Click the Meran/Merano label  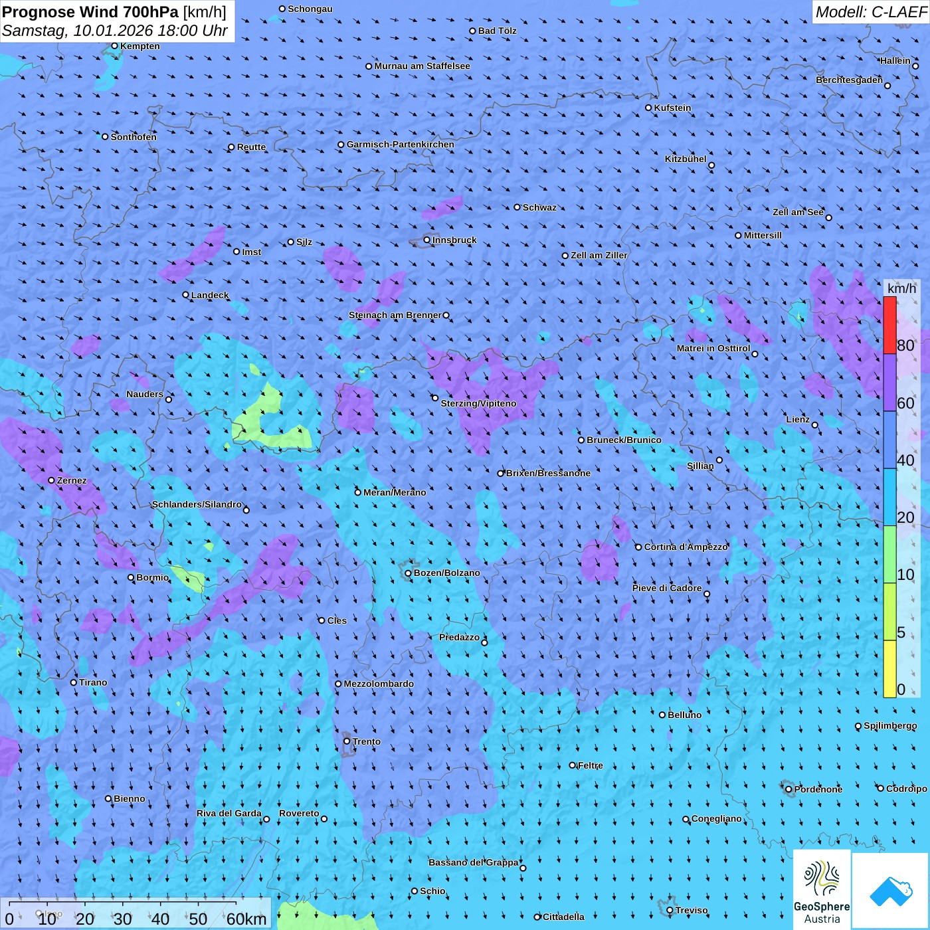tap(395, 492)
